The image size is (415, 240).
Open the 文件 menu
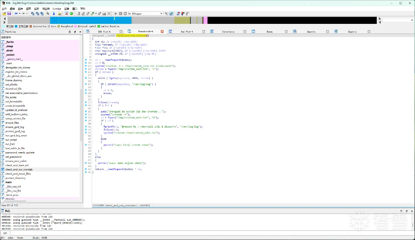[4, 9]
